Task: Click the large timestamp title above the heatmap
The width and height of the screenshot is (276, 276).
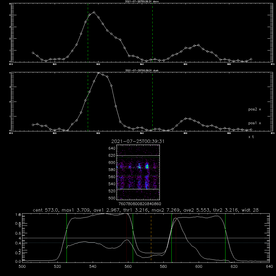Action: tap(138, 141)
